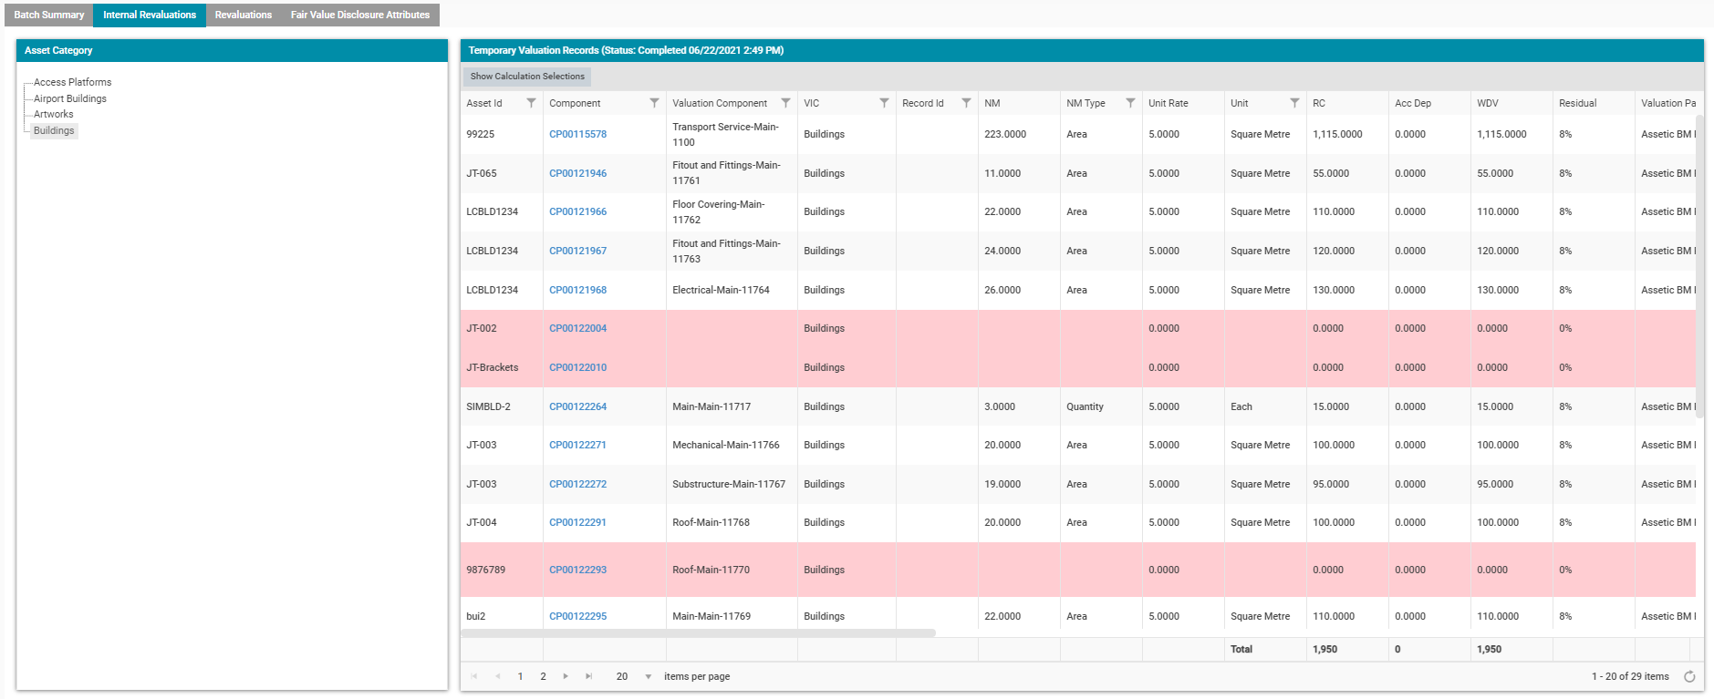The width and height of the screenshot is (1714, 699).
Task: Click Show Calculation Selections button
Action: click(x=527, y=77)
